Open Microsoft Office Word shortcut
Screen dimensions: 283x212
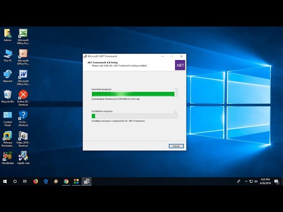tap(23, 78)
